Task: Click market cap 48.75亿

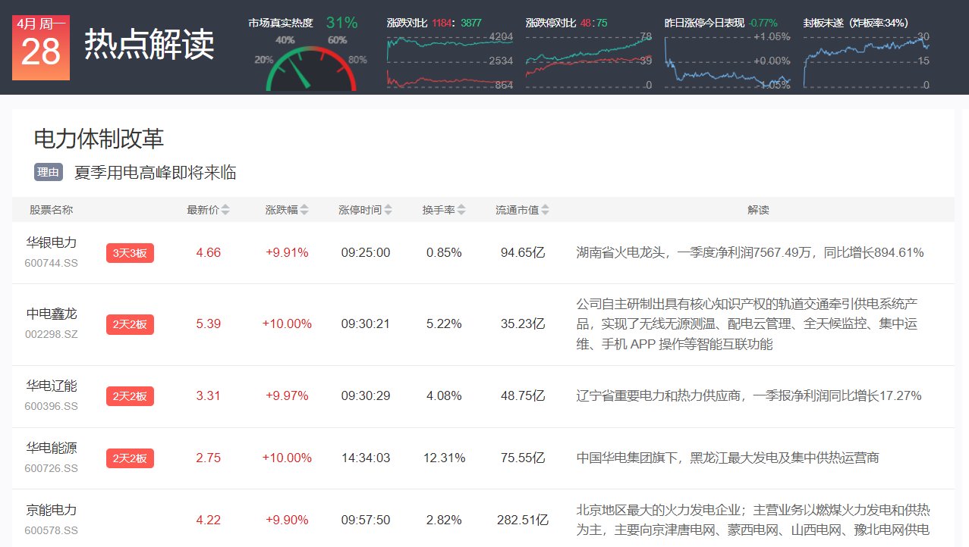Action: pos(523,395)
